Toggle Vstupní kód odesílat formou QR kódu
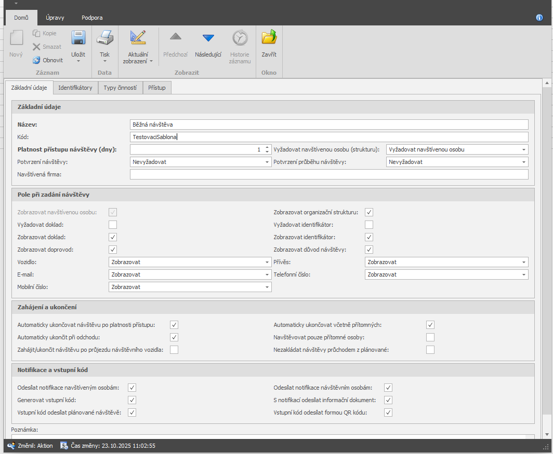This screenshot has width=553, height=454. click(388, 412)
